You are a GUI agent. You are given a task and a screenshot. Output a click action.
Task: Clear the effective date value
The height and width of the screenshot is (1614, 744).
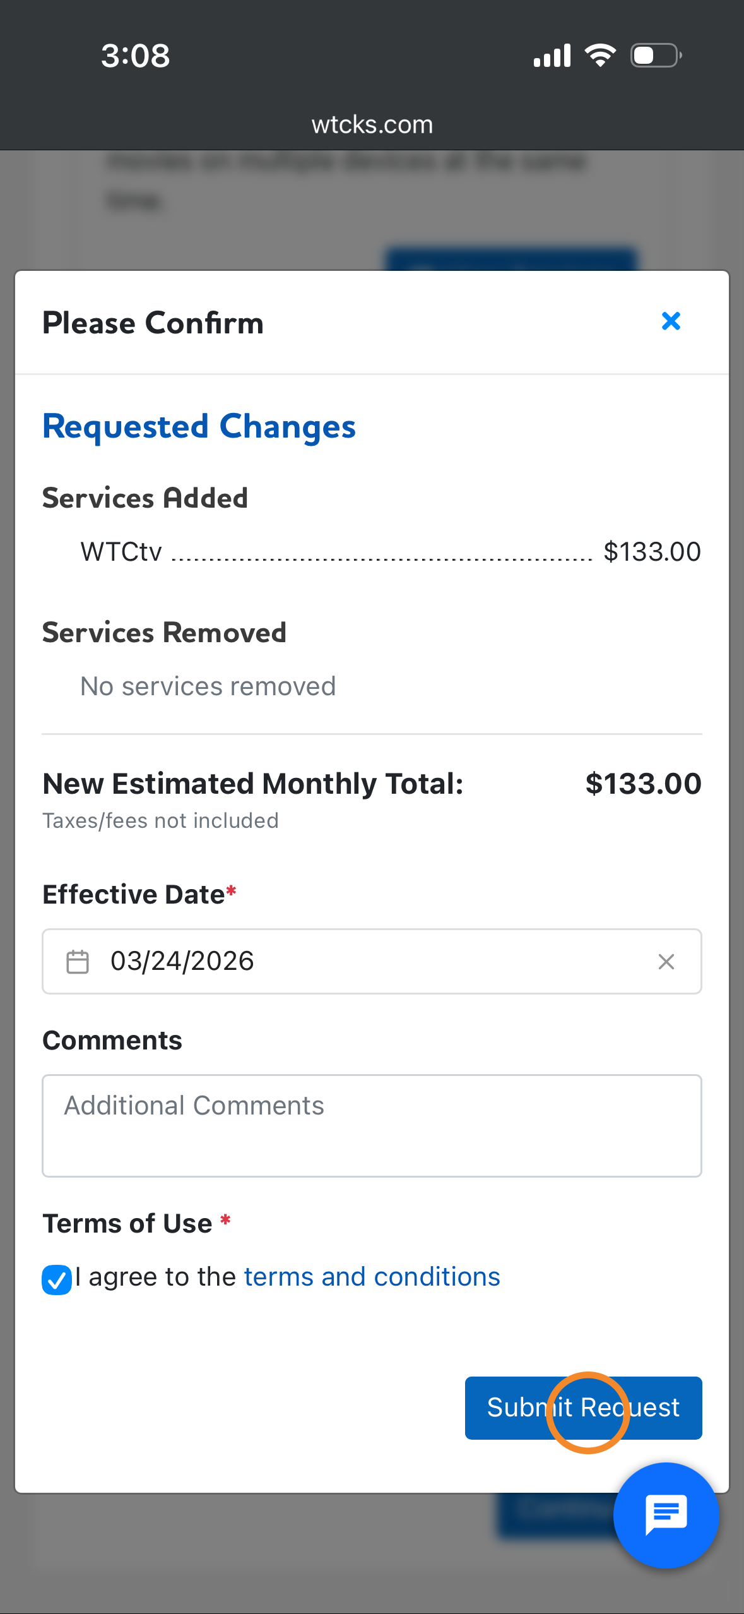tap(666, 962)
